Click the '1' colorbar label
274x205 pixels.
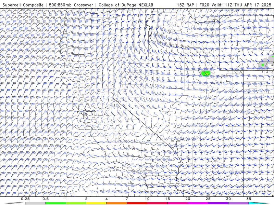66,199
